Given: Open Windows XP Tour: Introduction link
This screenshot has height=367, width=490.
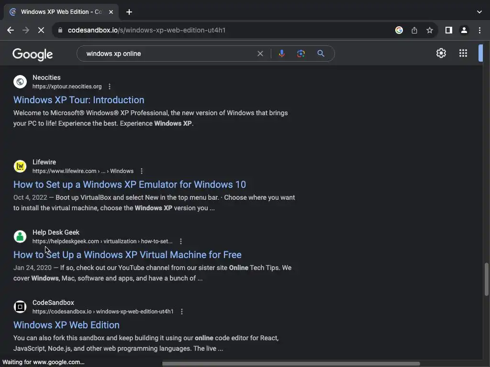Looking at the screenshot, I should [x=79, y=100].
